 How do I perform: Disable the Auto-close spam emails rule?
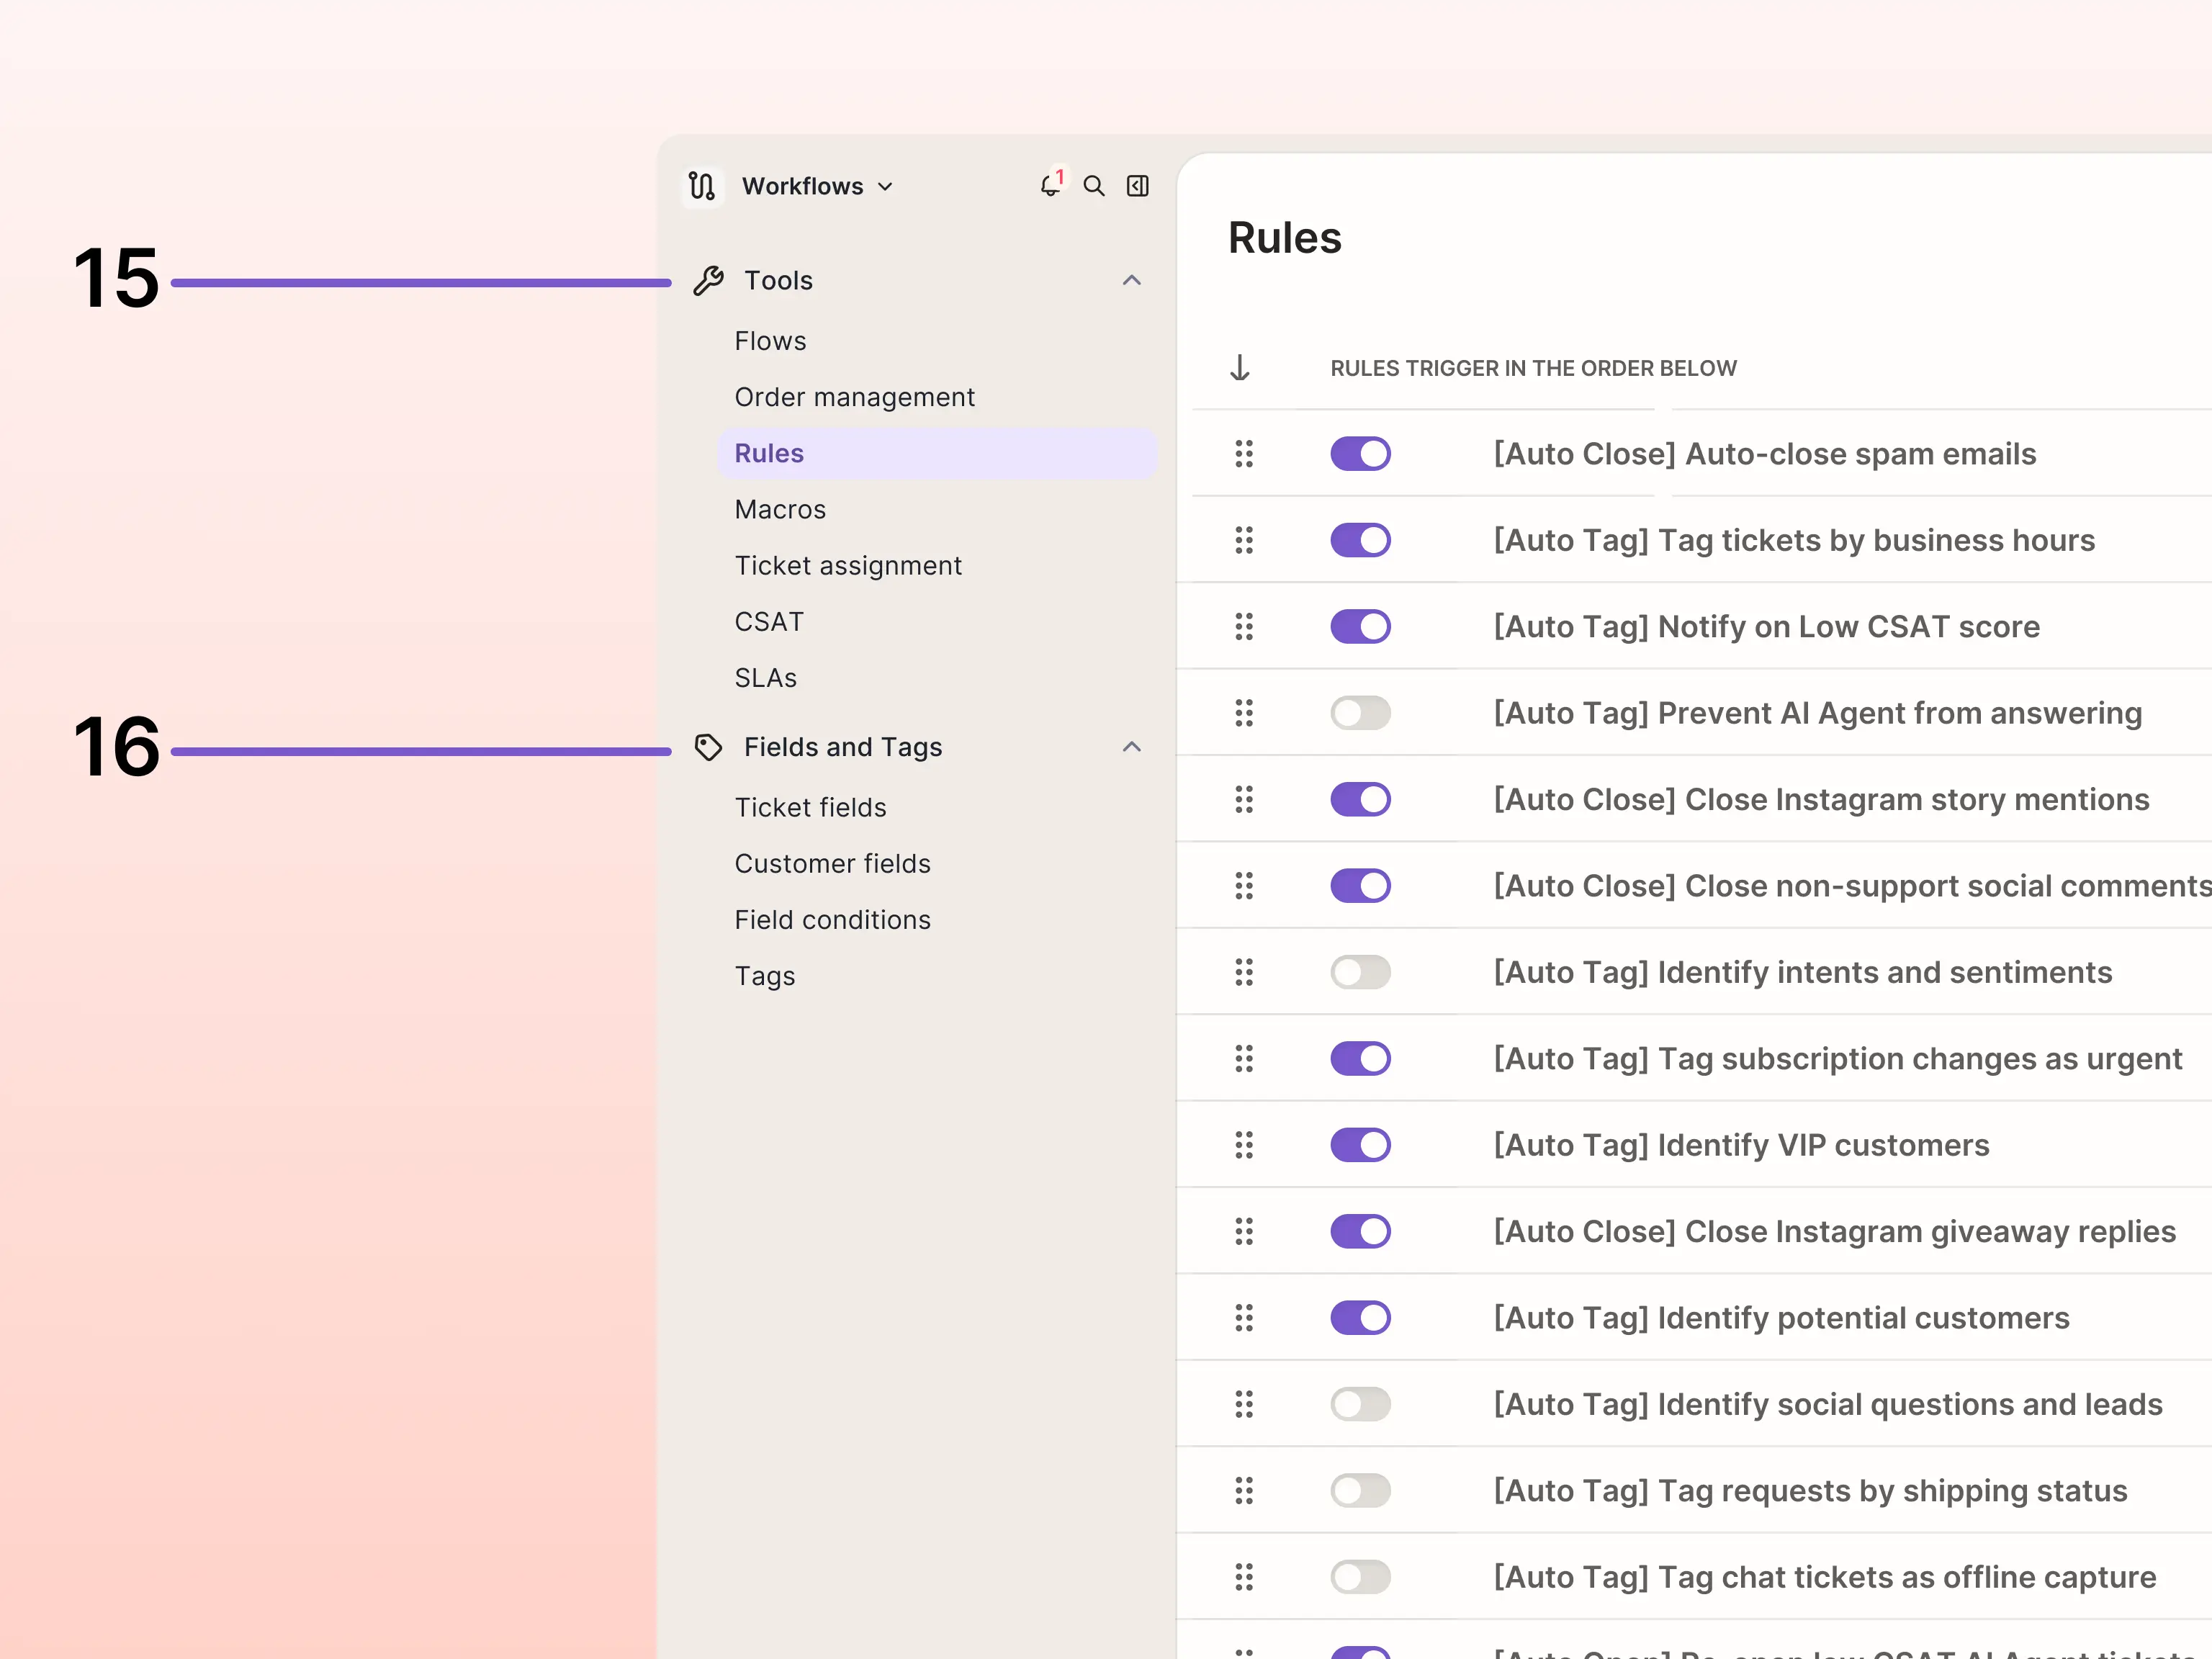[x=1360, y=454]
